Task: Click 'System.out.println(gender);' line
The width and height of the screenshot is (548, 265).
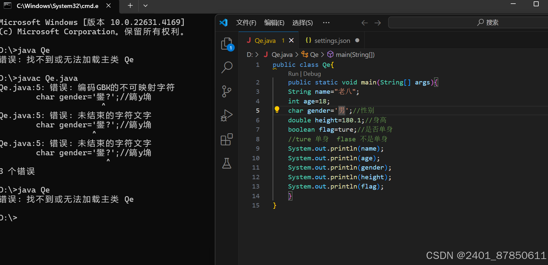Action: (340, 167)
